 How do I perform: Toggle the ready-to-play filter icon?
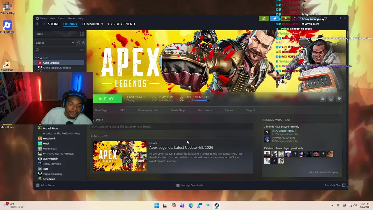[84, 43]
